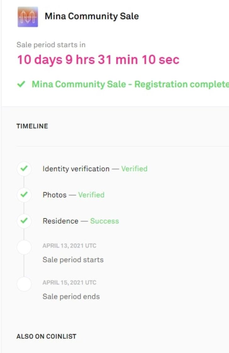
Task: Click the April 15, 2021 UTC date
Action: tap(70, 282)
